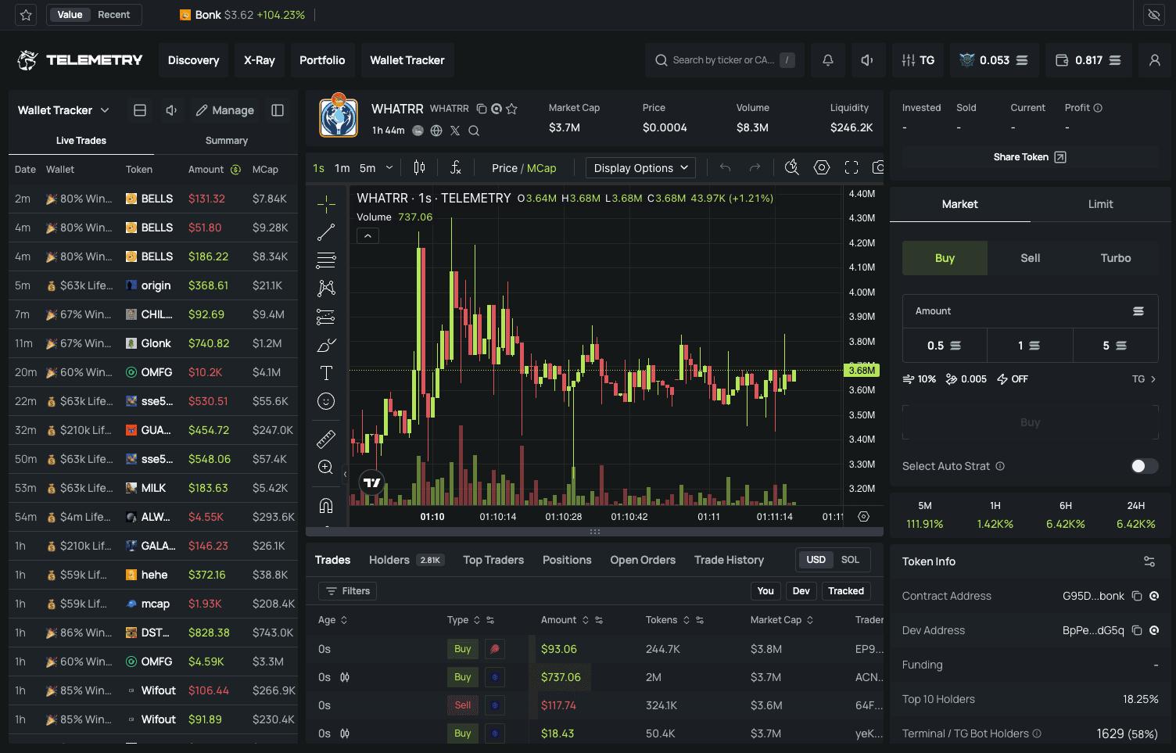Open Wallet Tracker in the top navigation
Viewport: 1176px width, 753px height.
[x=407, y=60]
